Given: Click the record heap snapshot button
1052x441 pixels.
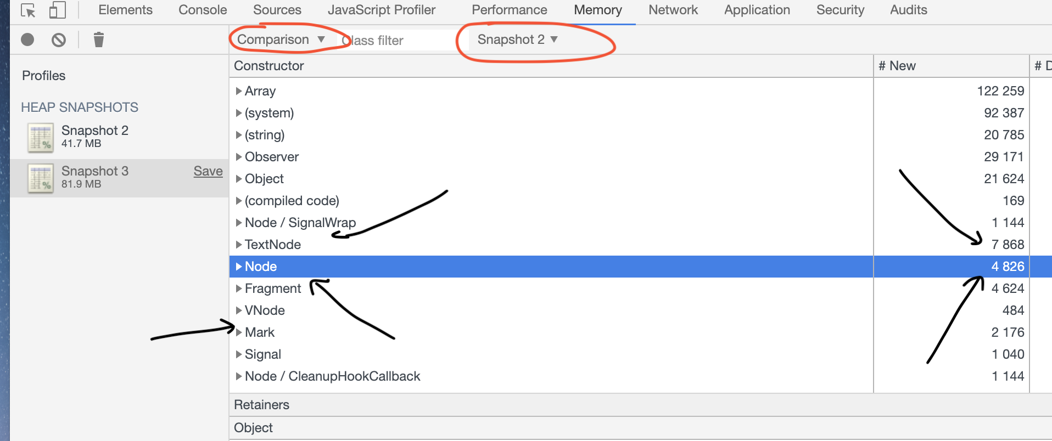Looking at the screenshot, I should 27,39.
